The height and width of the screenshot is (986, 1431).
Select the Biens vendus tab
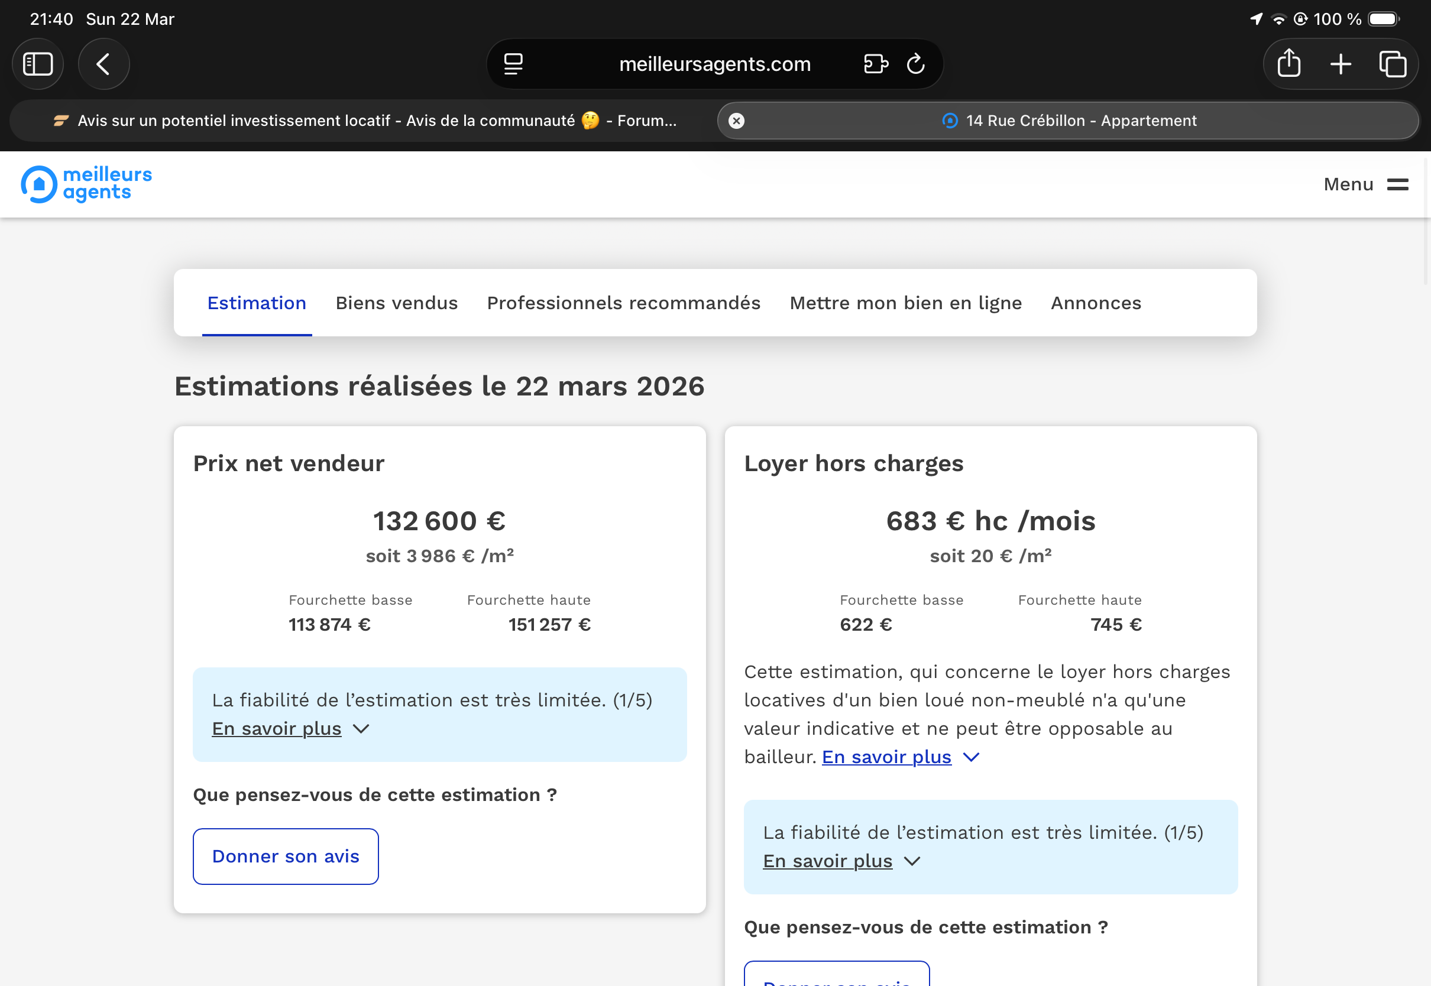click(396, 303)
